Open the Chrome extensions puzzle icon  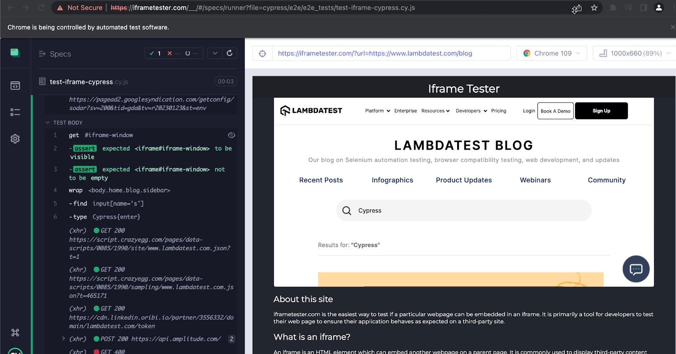(613, 8)
